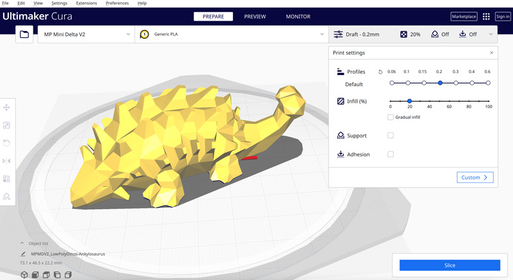Select the Support Blocker tool
The width and height of the screenshot is (513, 280).
point(6,196)
